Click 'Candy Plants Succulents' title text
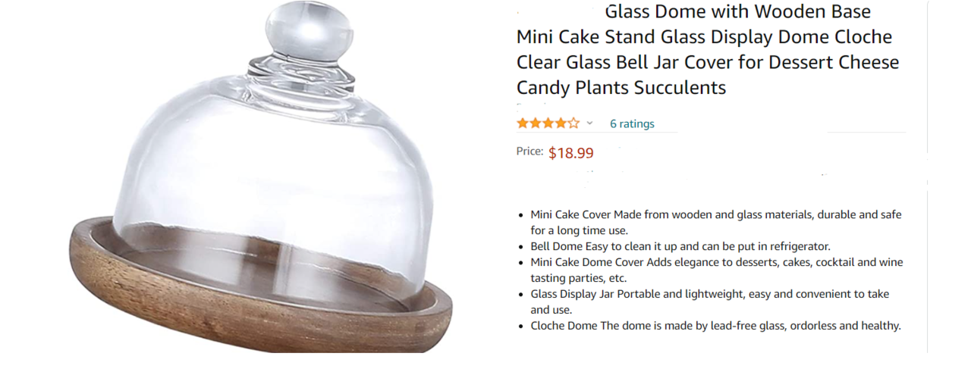Image resolution: width=971 pixels, height=372 pixels. click(621, 87)
